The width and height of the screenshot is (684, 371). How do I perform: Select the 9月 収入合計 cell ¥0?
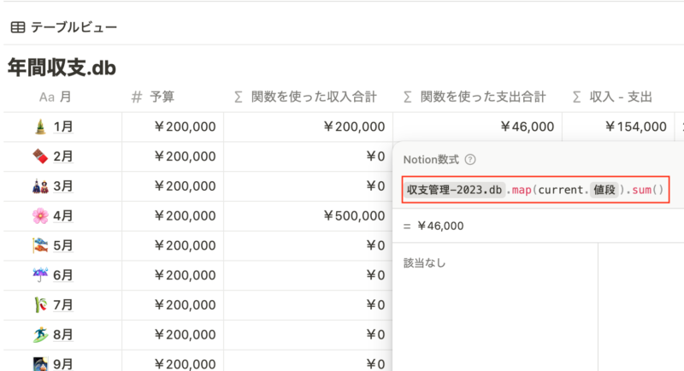click(309, 361)
